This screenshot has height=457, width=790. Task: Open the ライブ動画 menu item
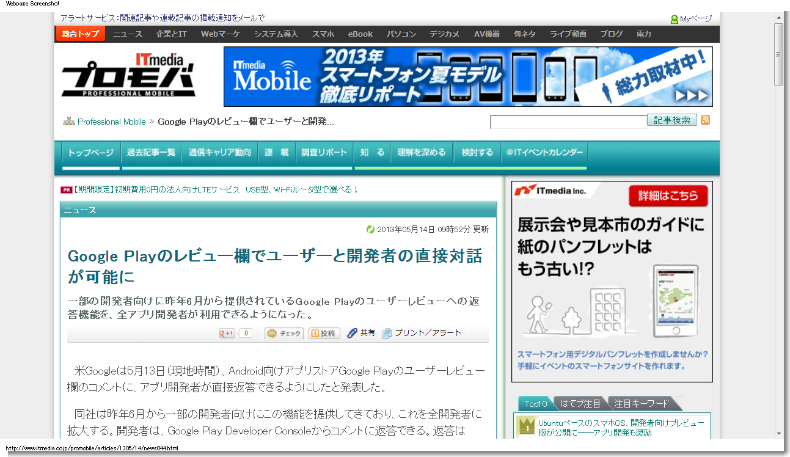tap(568, 34)
